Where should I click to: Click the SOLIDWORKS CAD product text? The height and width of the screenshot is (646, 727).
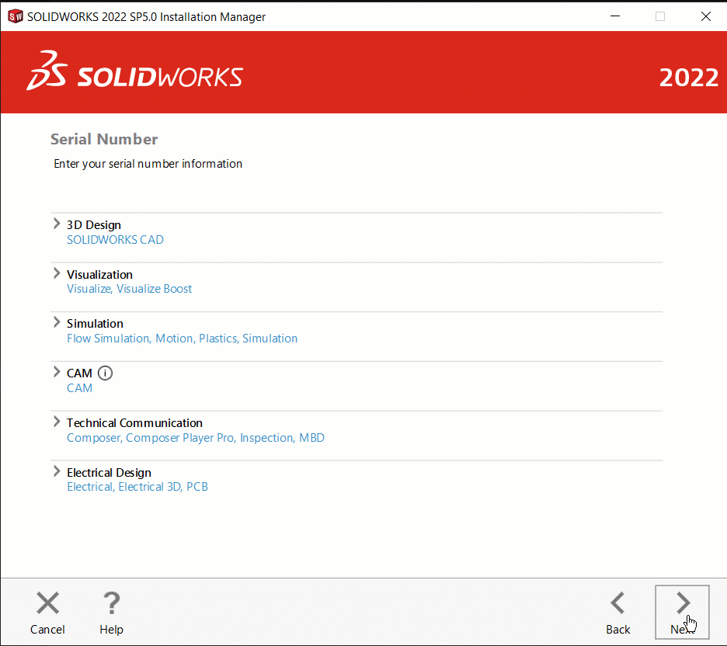pyautogui.click(x=115, y=240)
